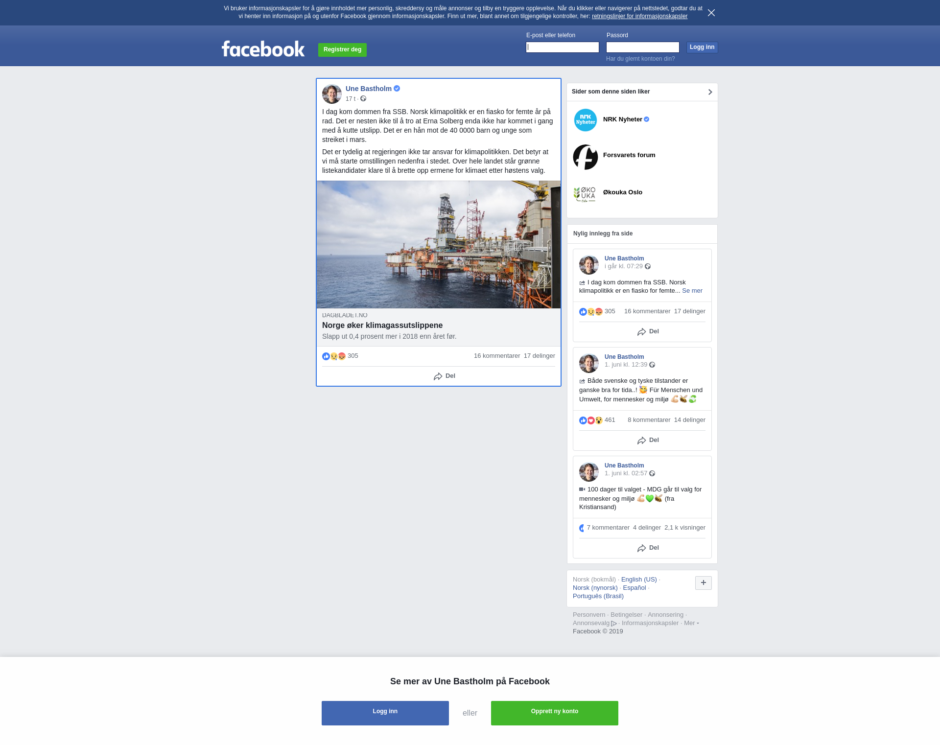Expand the Sider som denne siden liker chevron
Image resolution: width=940 pixels, height=745 pixels.
(710, 92)
